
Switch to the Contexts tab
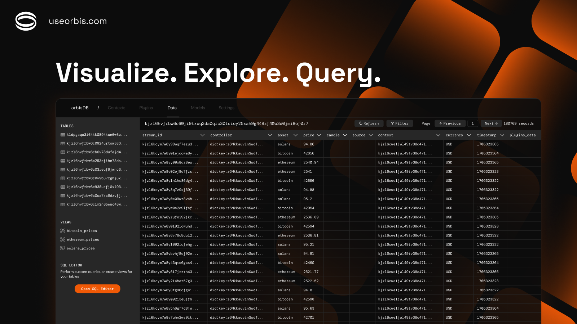tap(116, 108)
